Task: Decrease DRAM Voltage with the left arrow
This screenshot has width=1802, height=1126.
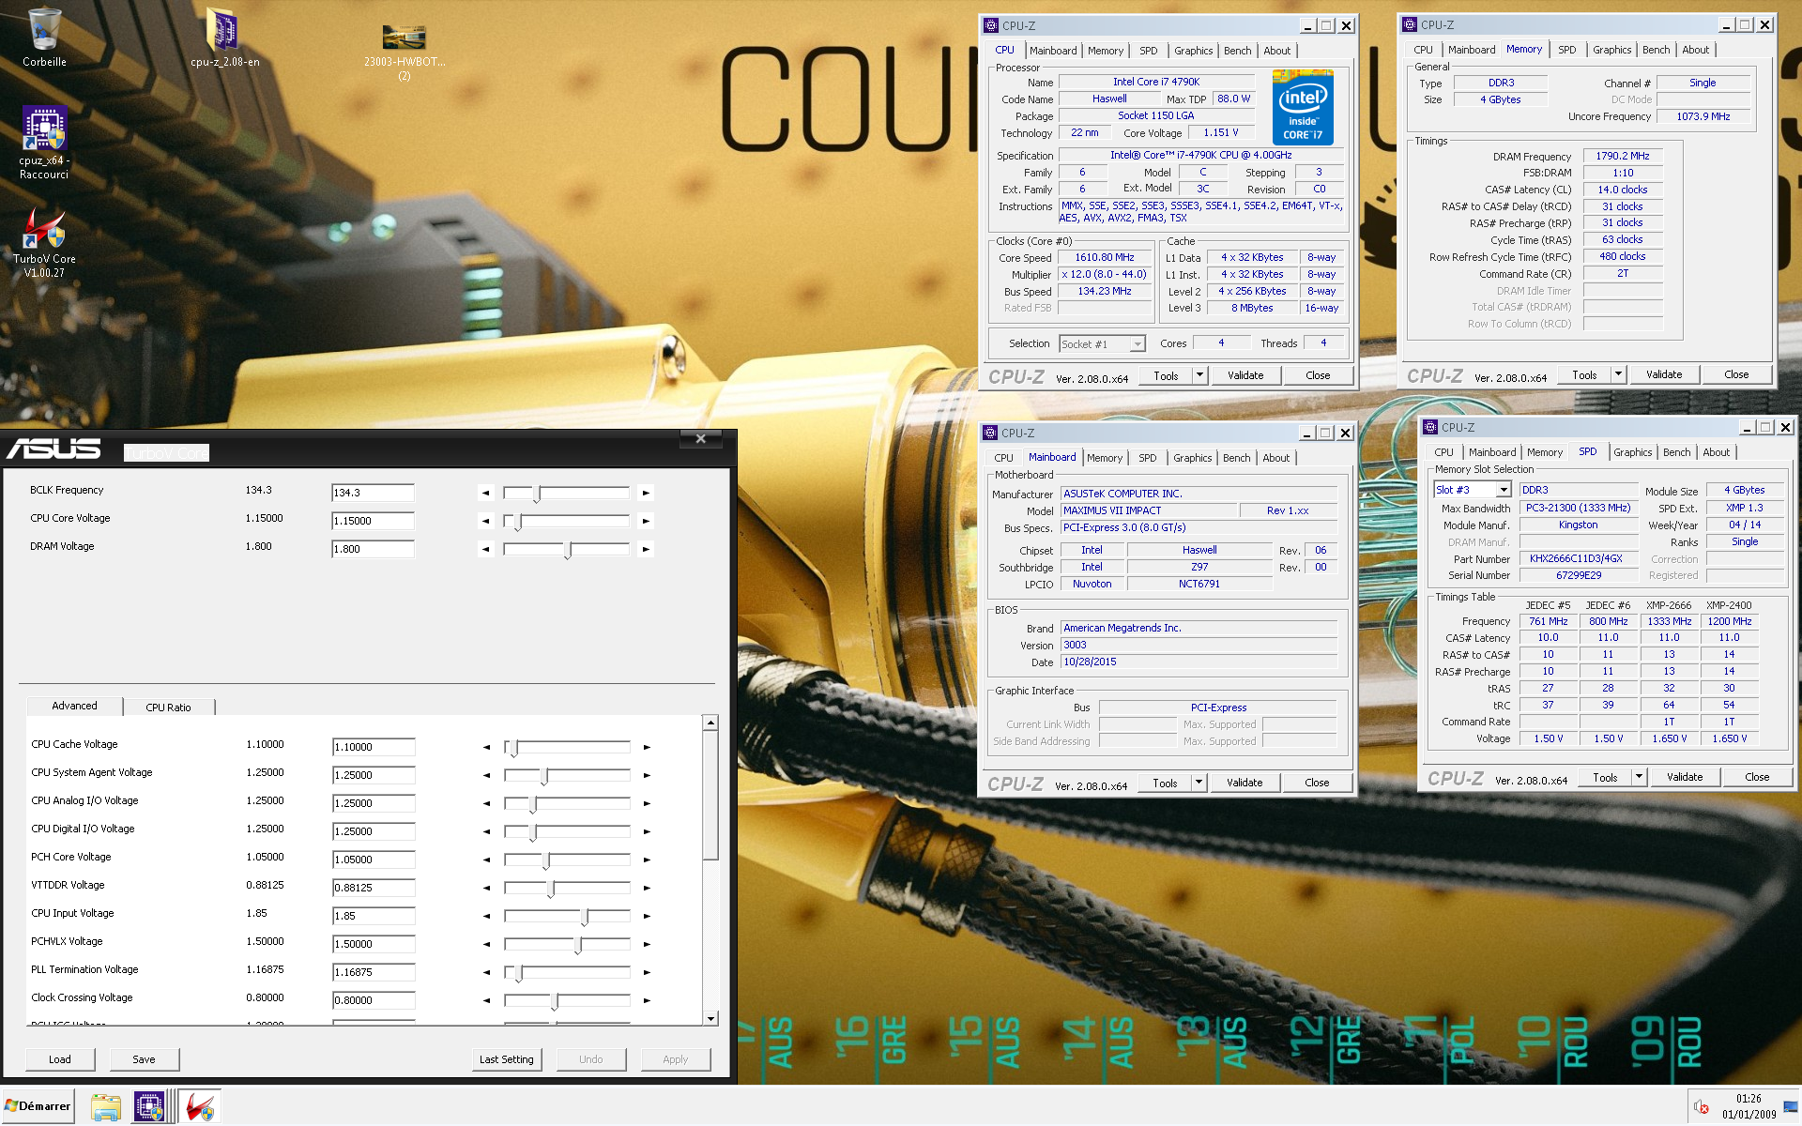Action: (485, 549)
